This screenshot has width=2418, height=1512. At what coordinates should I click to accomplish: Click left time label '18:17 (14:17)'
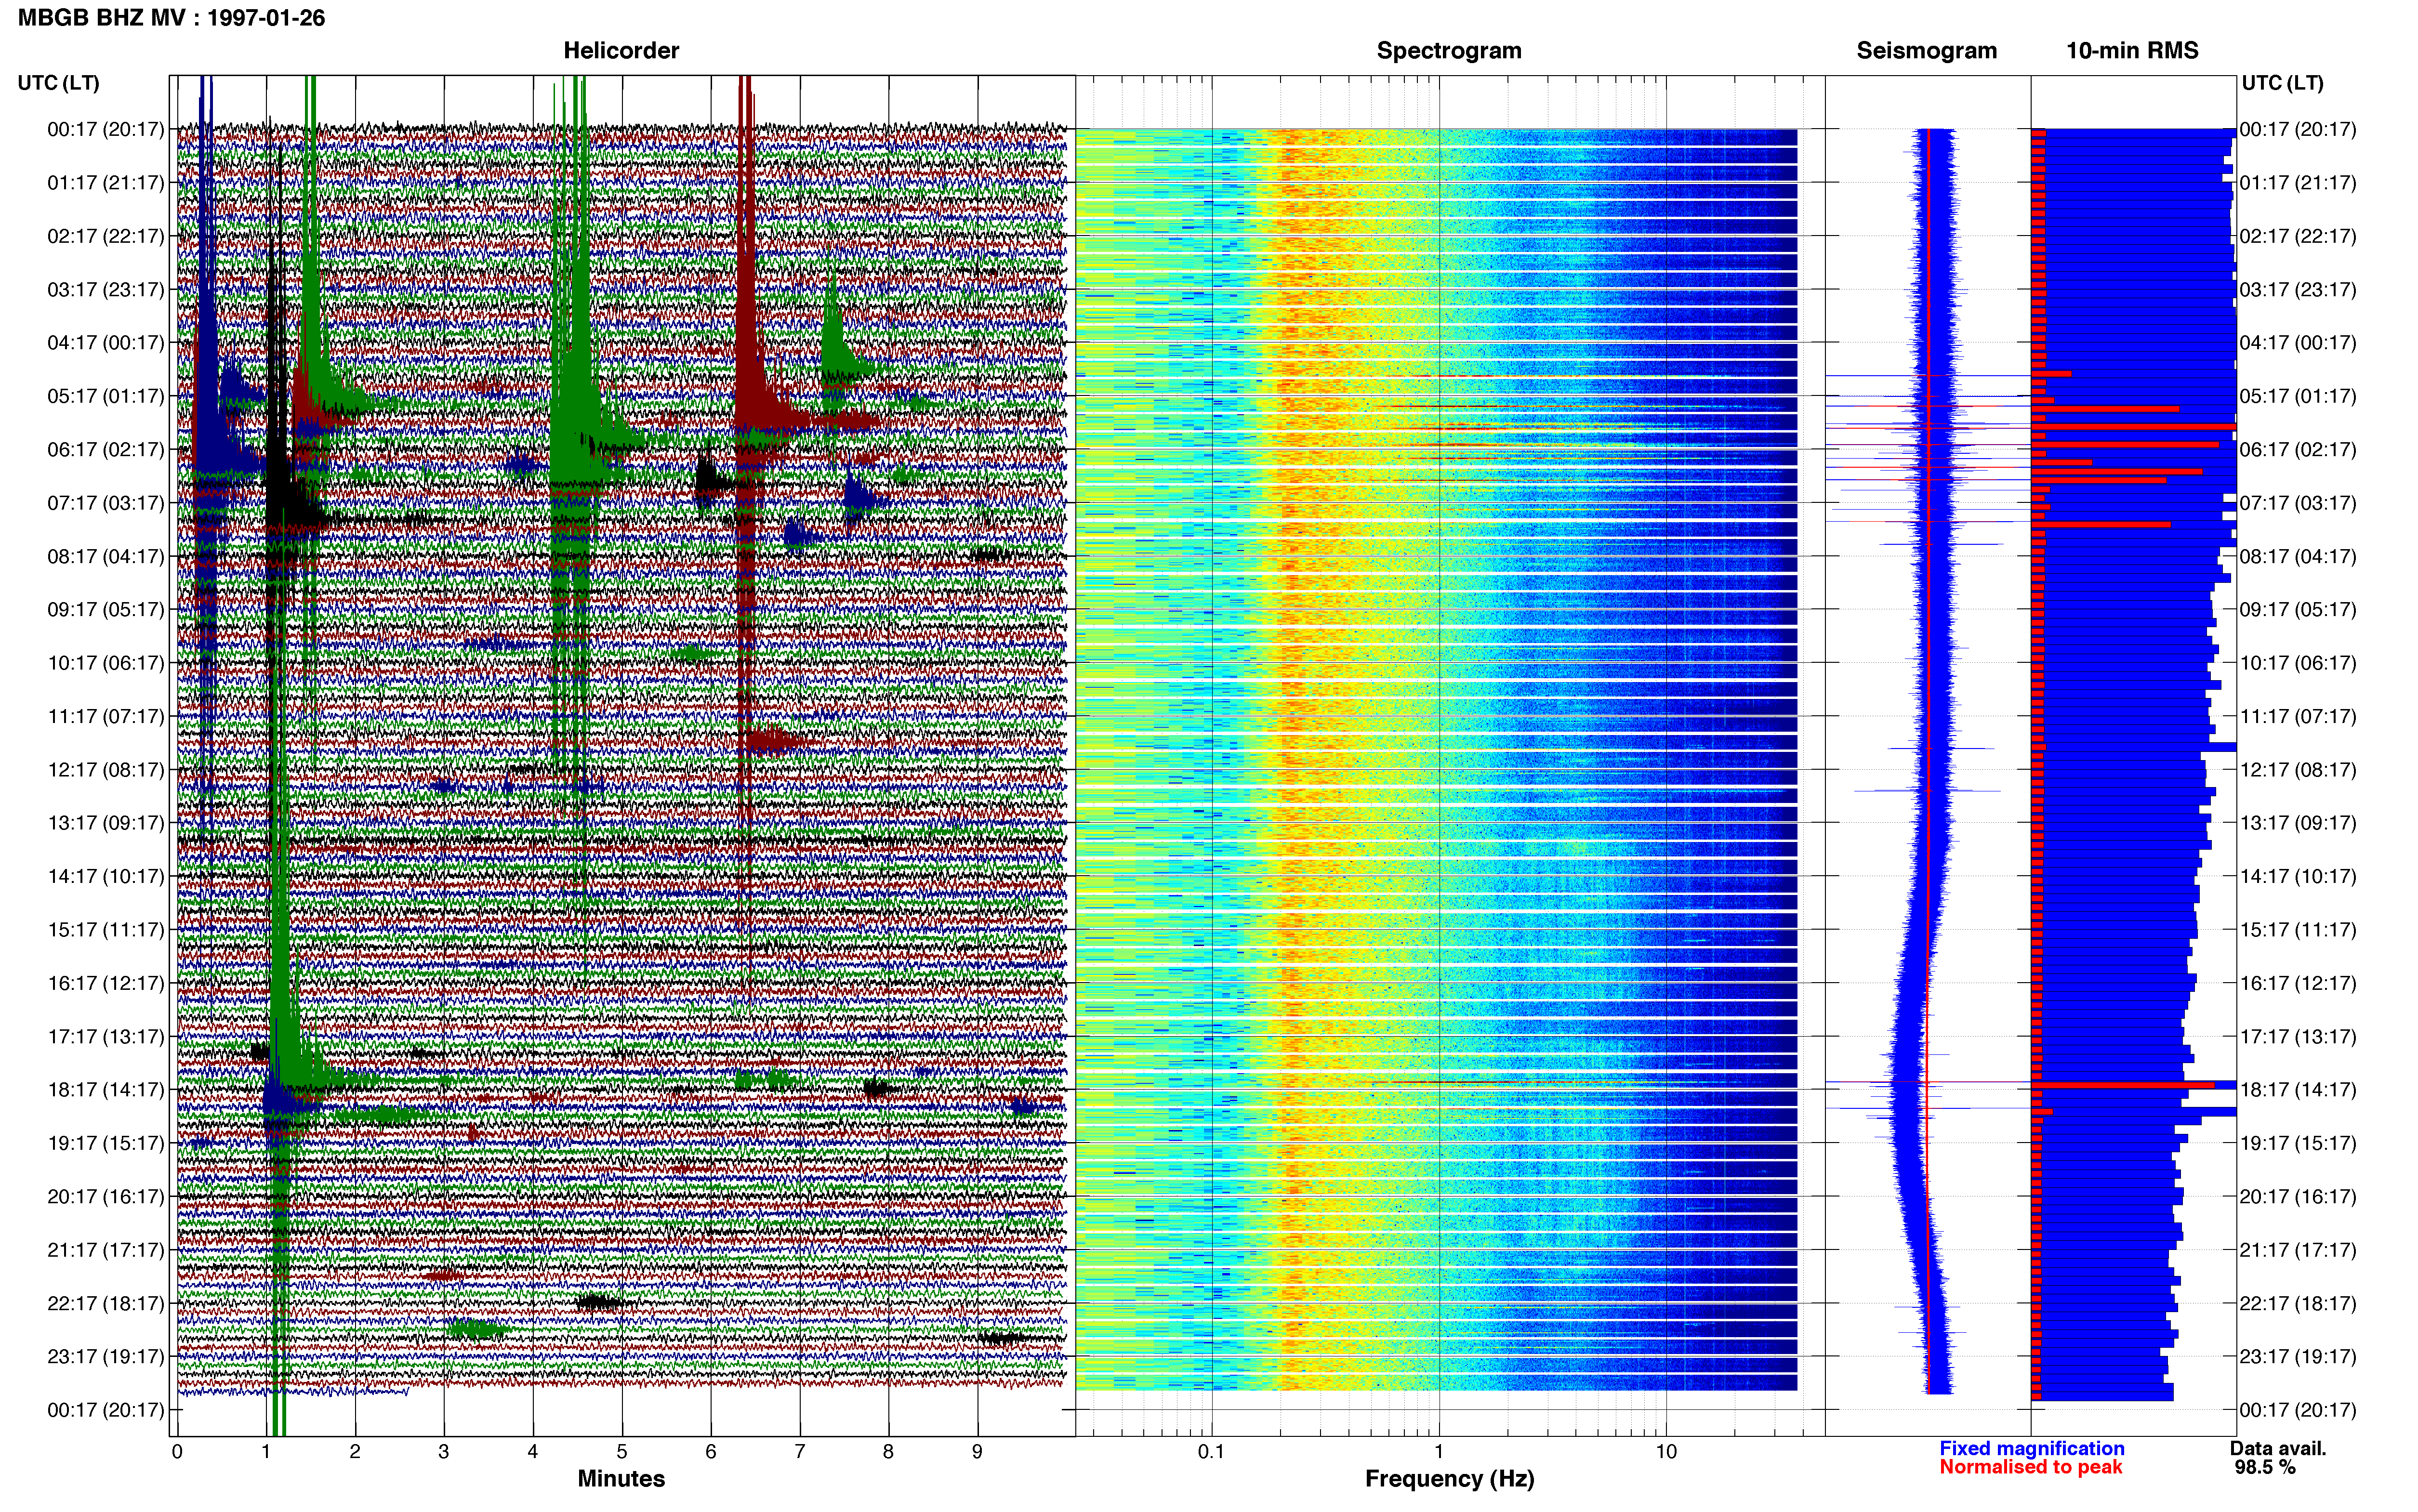pos(106,1090)
